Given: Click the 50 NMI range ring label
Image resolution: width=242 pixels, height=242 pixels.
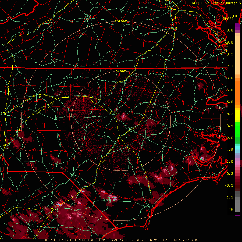Looking at the screenshot, I should [121, 71].
